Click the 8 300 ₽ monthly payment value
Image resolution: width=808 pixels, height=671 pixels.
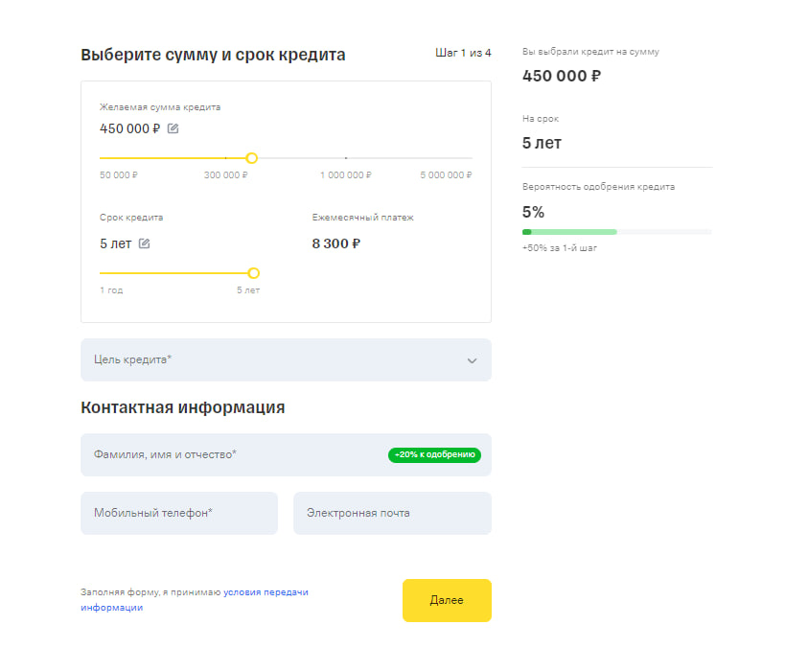[336, 243]
